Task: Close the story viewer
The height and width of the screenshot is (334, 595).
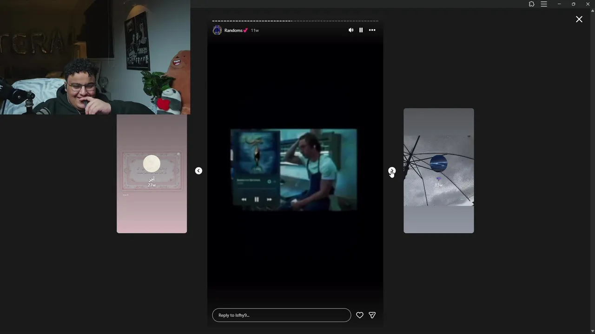Action: click(x=579, y=19)
